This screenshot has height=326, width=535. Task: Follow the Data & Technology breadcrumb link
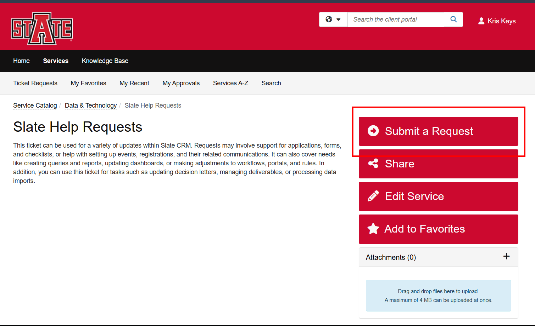[x=91, y=105]
